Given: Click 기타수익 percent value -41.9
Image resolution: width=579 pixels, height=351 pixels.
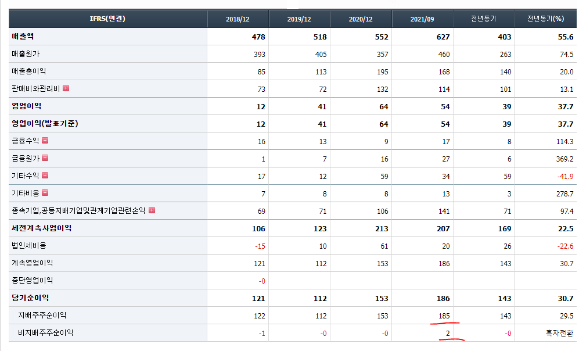Looking at the screenshot, I should pyautogui.click(x=565, y=176).
